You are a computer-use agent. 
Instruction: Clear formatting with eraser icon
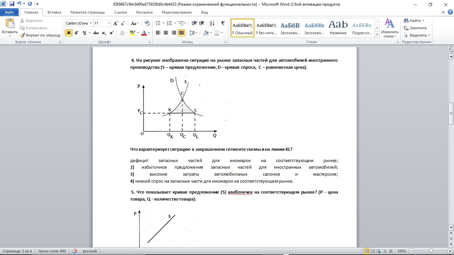coord(147,23)
